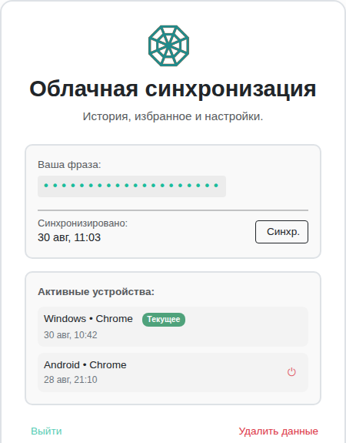Click the divider line under the phrase field
346x443 pixels.
(173, 210)
